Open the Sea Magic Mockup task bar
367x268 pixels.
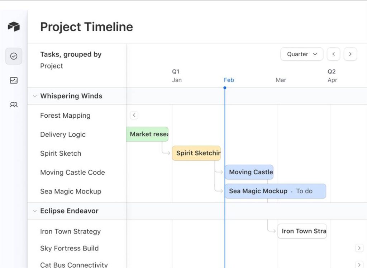[275, 191]
